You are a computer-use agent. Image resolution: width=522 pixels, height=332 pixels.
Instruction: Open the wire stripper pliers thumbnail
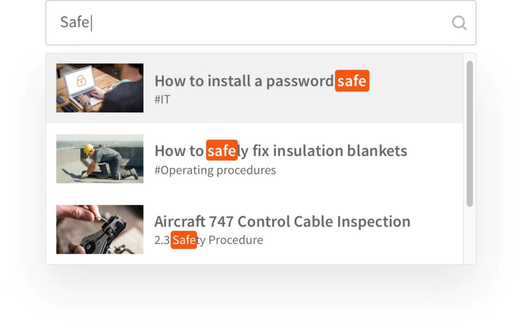[x=100, y=229]
